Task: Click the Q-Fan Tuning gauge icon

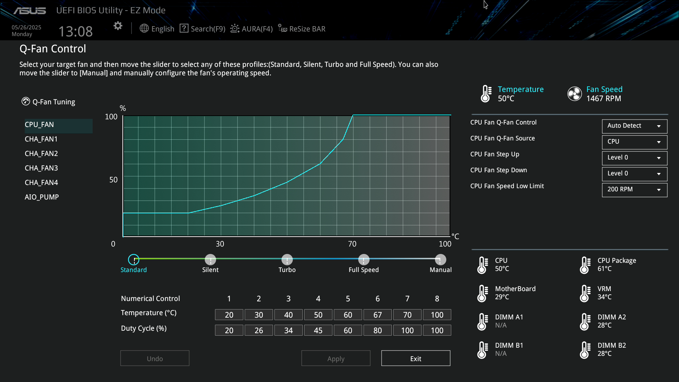Action: (26, 102)
